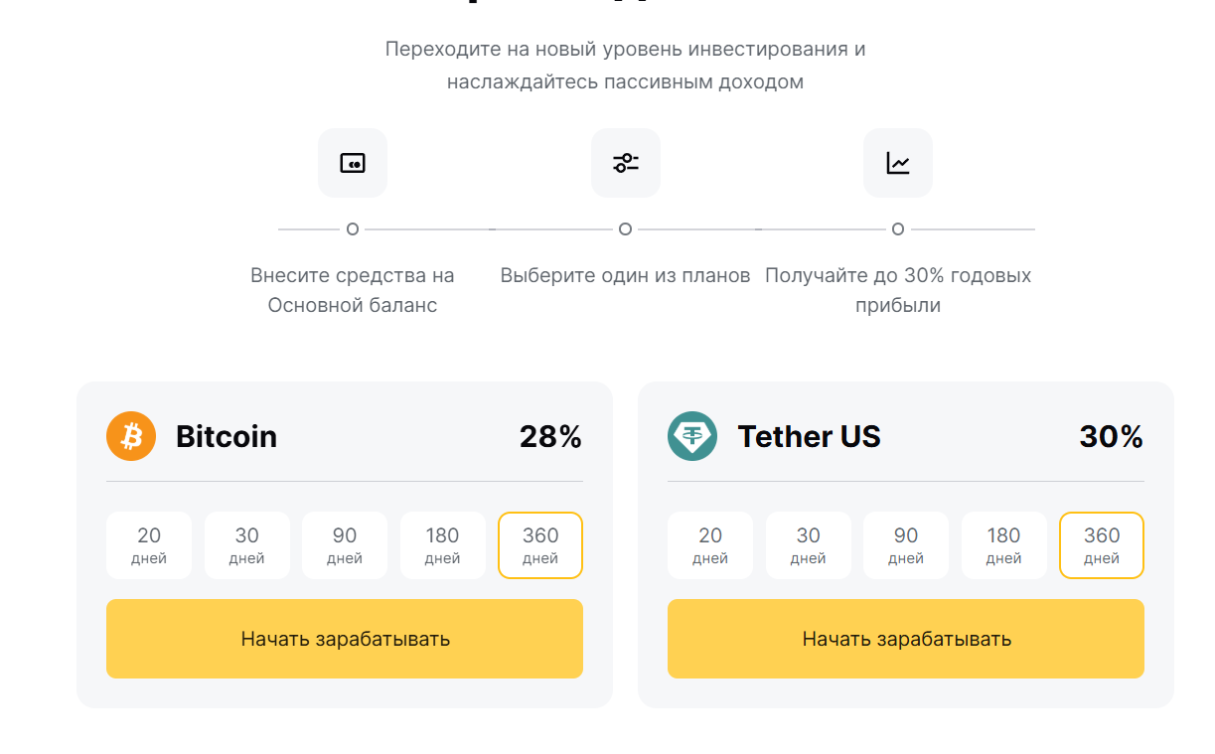The height and width of the screenshot is (754, 1215).
Task: Select the 360 days Tether term
Action: pos(1102,545)
